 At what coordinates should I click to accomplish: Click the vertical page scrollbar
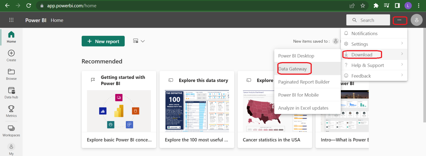[x=424, y=76]
